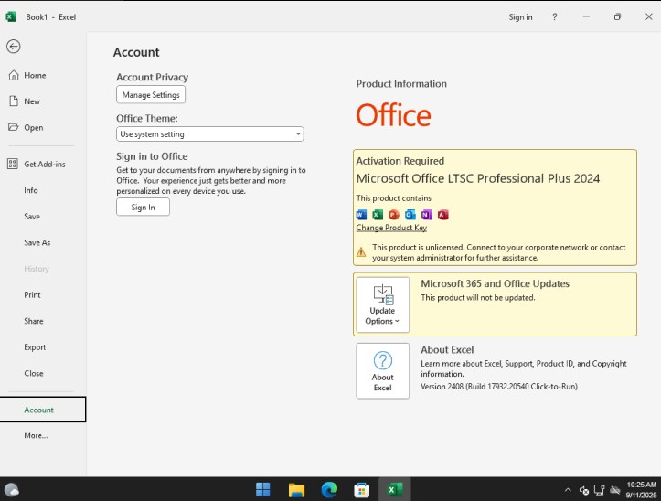661x501 pixels.
Task: Click the weather widget icon on taskbar
Action: click(x=12, y=490)
